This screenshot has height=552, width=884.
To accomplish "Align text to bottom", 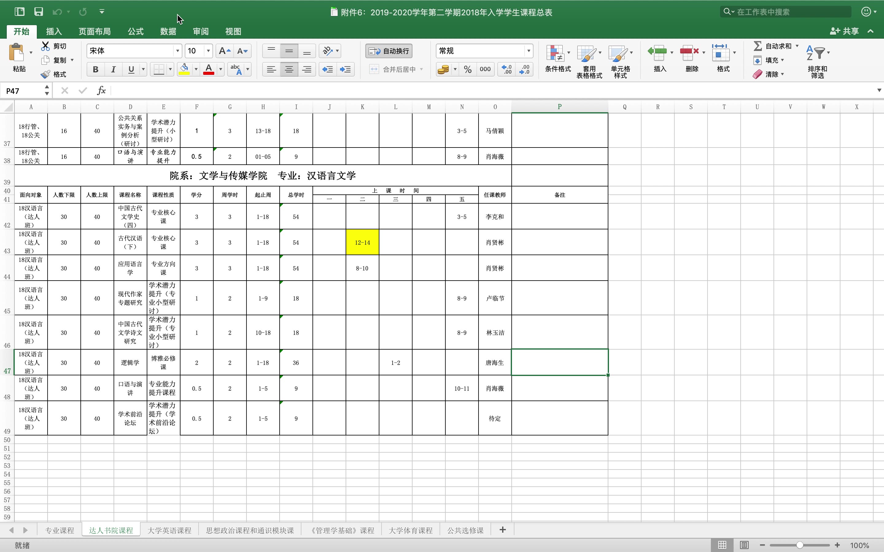I will [x=307, y=51].
